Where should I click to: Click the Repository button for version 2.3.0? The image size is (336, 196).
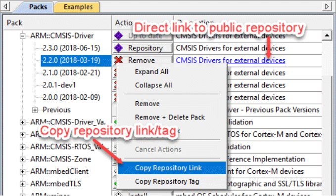(x=143, y=48)
